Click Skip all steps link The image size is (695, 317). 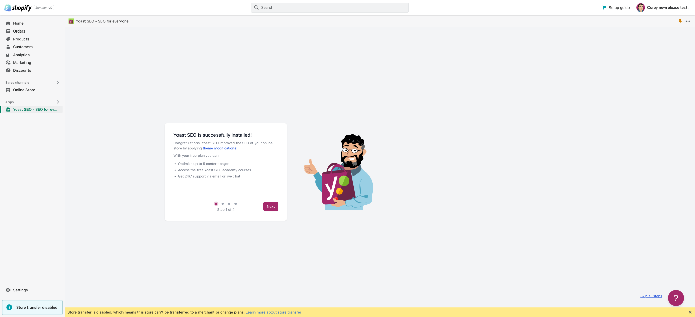click(651, 296)
